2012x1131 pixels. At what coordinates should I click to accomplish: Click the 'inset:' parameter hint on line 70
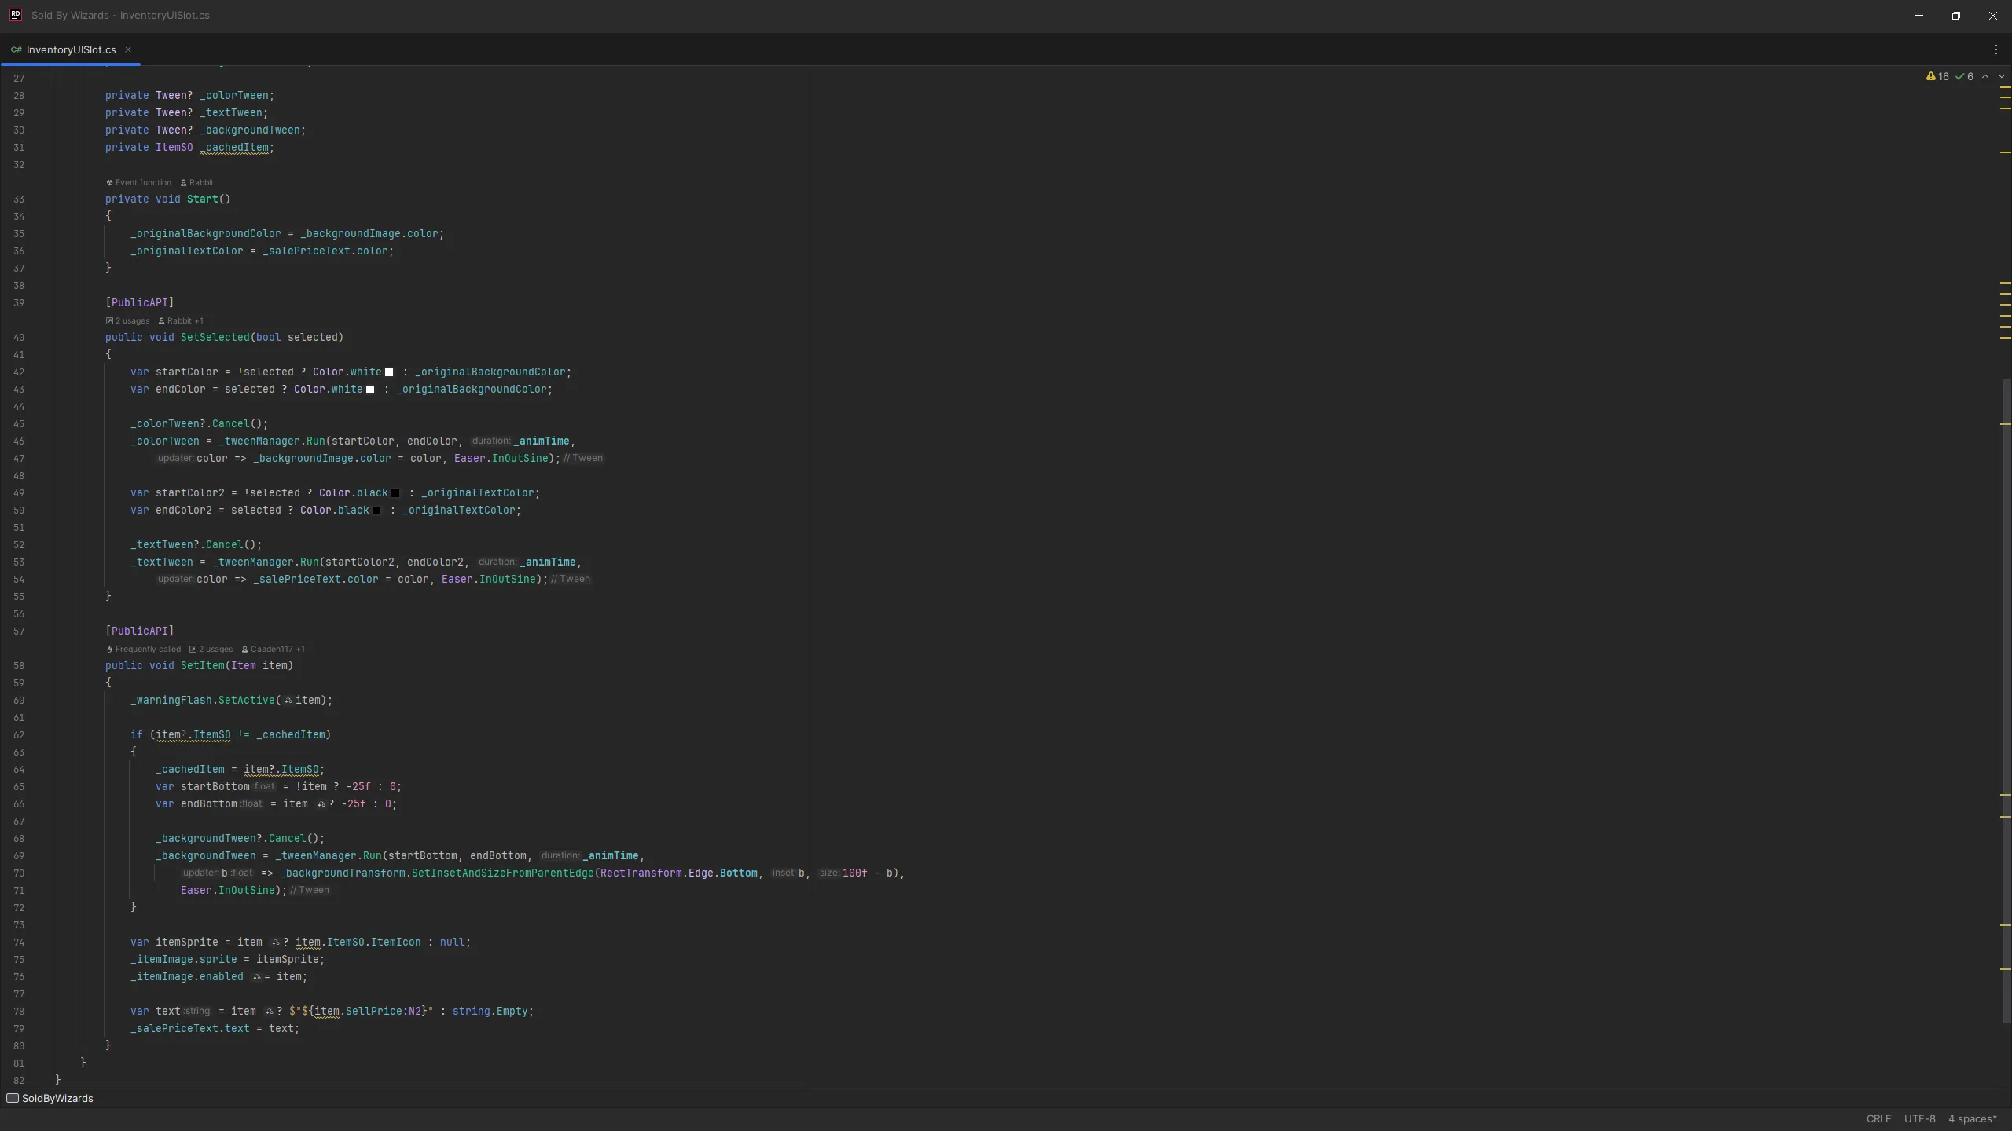point(784,873)
